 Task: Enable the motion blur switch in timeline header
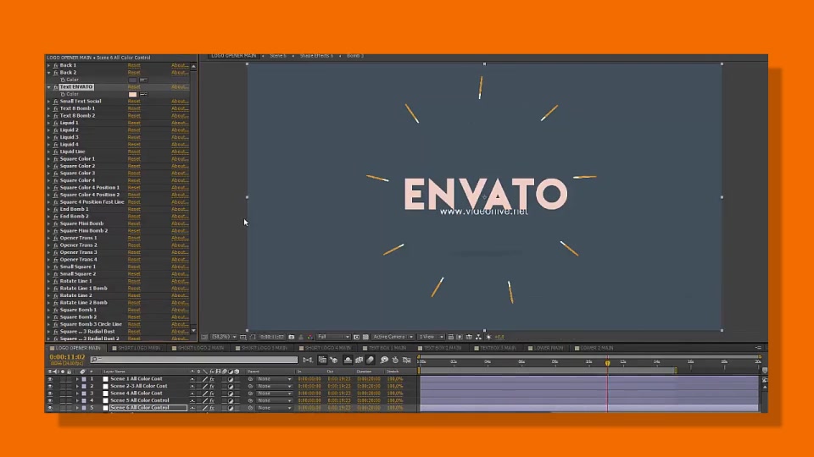point(371,360)
